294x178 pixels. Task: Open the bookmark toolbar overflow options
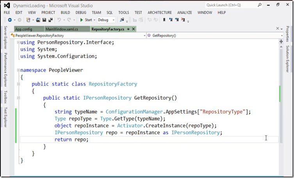188,21
